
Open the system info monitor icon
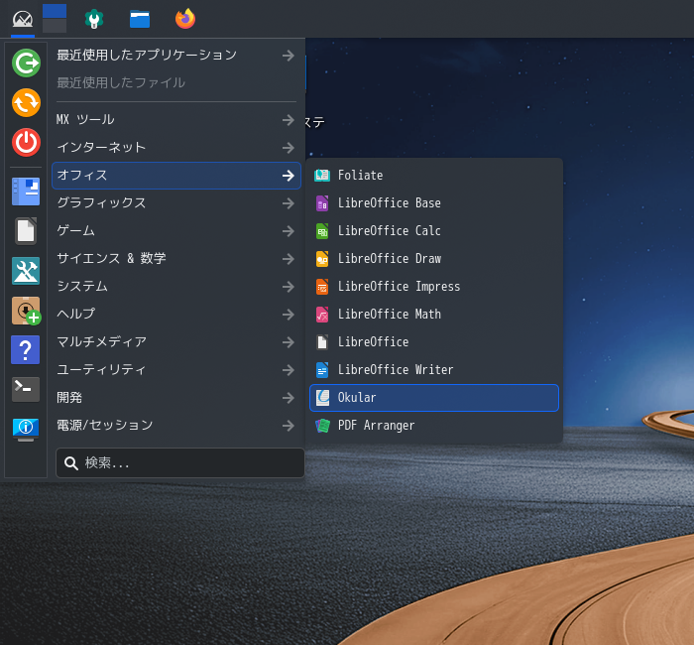tap(26, 430)
